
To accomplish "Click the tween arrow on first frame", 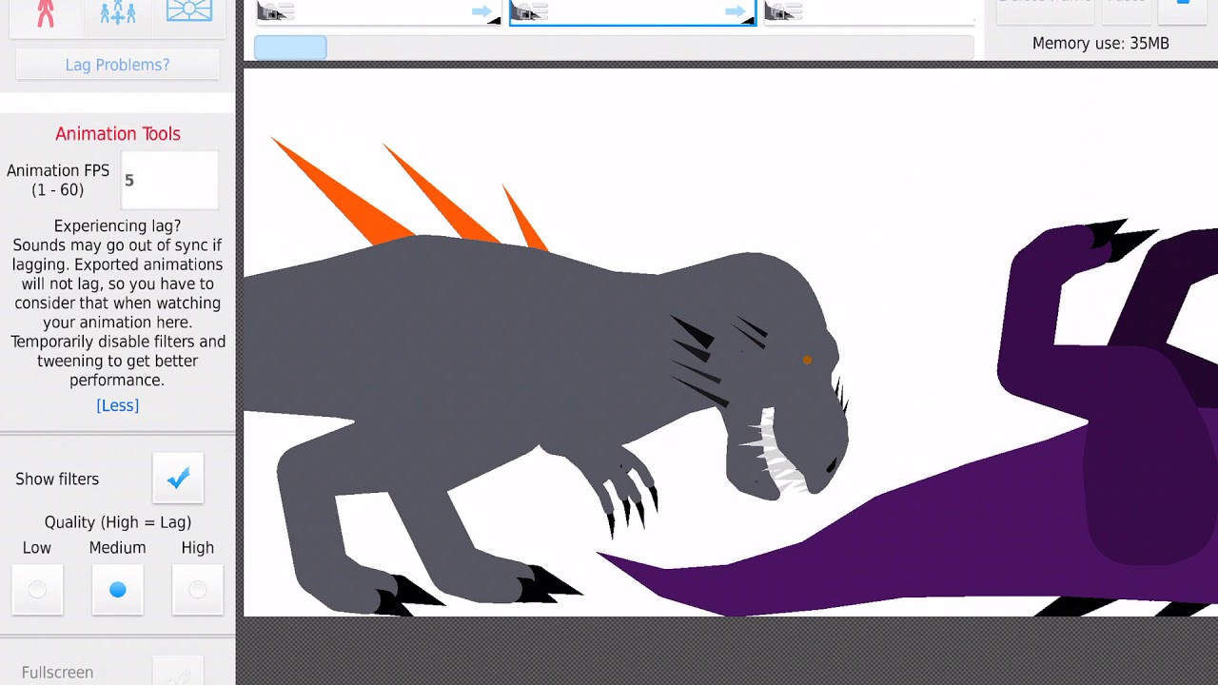I will (481, 12).
